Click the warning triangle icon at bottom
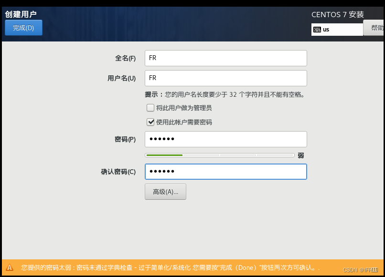Image resolution: width=385 pixels, height=277 pixels. click(x=9, y=267)
